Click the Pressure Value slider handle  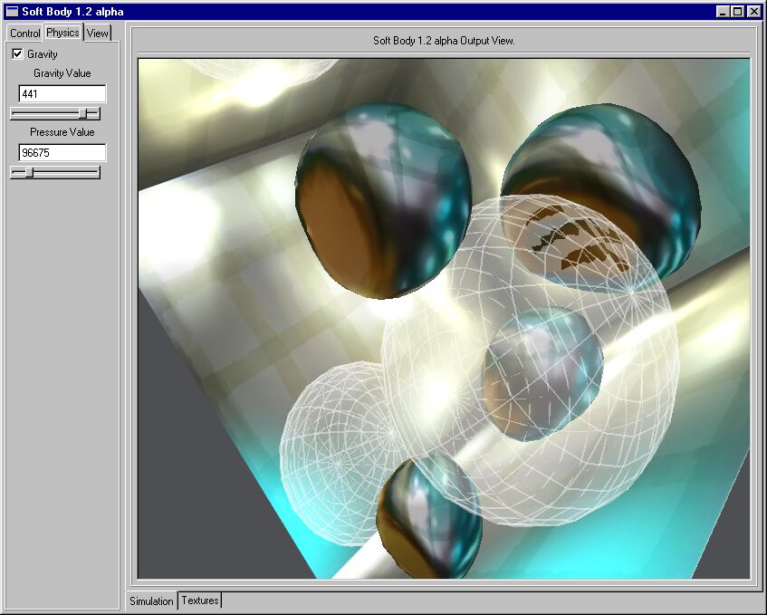pos(29,173)
